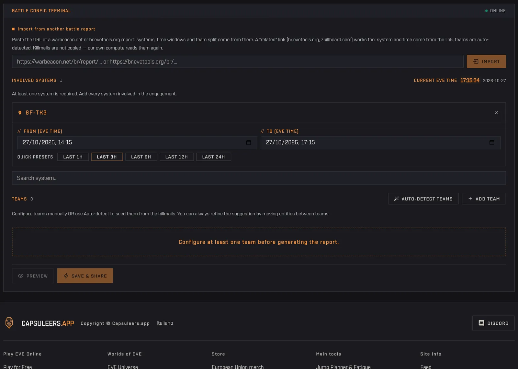Click the Battle Config Terminal title
The height and width of the screenshot is (369, 518).
click(x=41, y=11)
